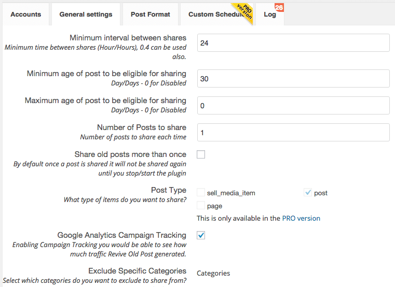The image size is (395, 287).
Task: Click the Maximum age of post label
Action: pyautogui.click(x=105, y=101)
